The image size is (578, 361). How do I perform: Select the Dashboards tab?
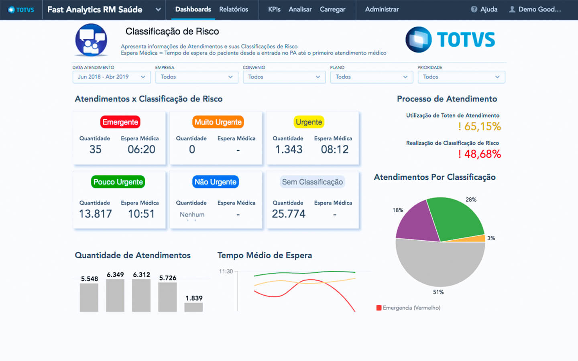pyautogui.click(x=193, y=9)
